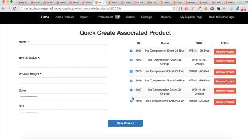Click Back to Home Page link
The image size is (248, 139).
(x=221, y=17)
